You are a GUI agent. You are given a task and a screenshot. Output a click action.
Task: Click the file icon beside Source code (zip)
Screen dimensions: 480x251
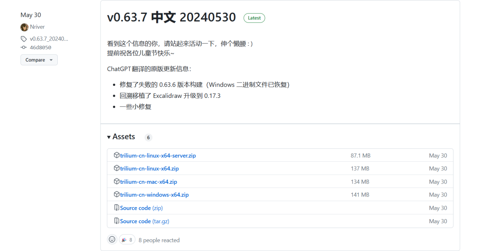(x=117, y=208)
